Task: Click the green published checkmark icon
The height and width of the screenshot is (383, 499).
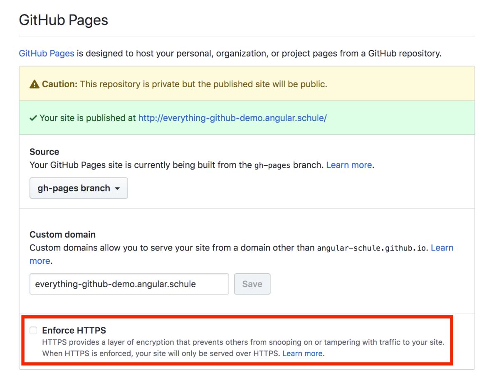Action: click(x=33, y=118)
